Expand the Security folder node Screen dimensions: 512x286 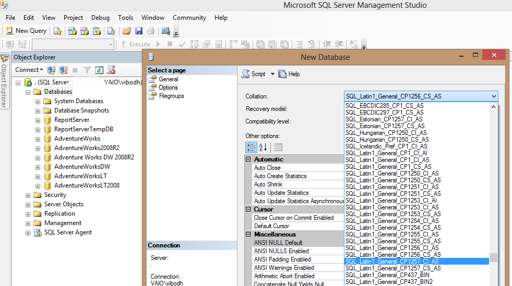pos(28,195)
